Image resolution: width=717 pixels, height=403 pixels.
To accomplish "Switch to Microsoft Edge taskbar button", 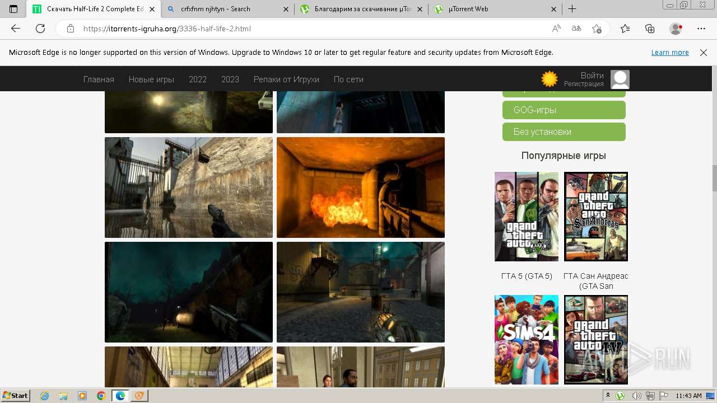I will (120, 396).
